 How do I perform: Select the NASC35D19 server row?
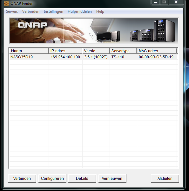click(93, 57)
